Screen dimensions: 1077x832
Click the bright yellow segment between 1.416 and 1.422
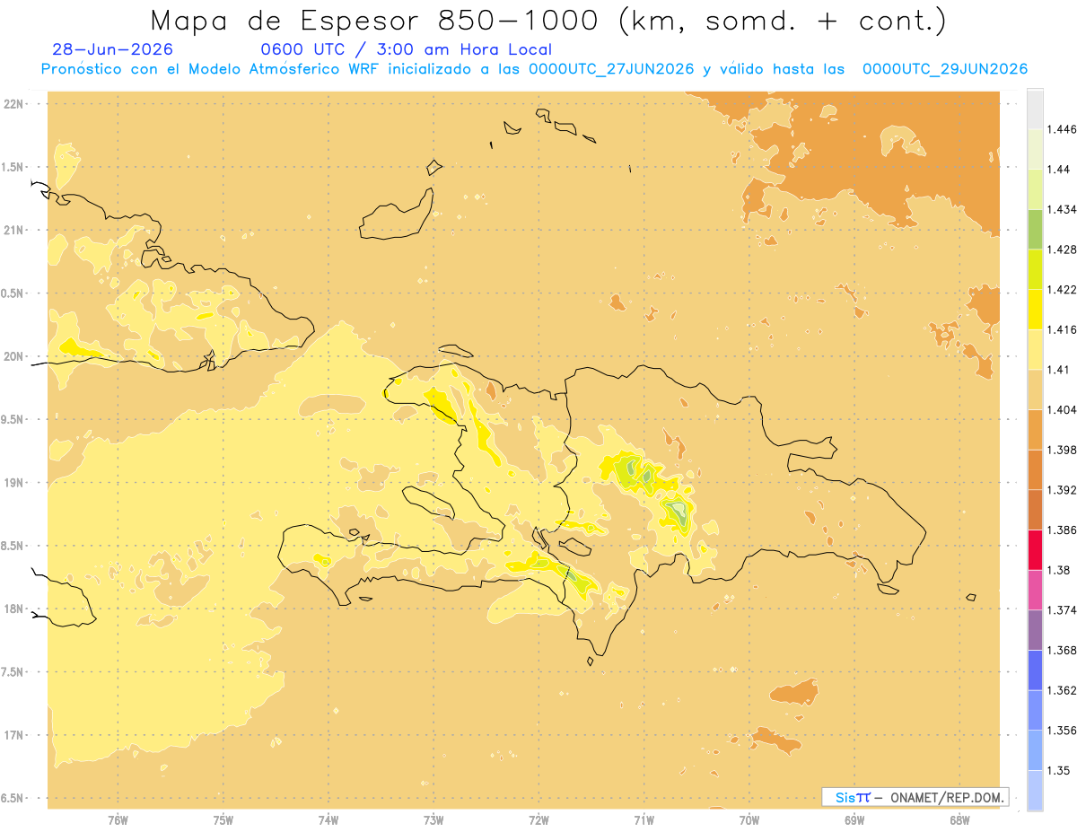[1035, 310]
